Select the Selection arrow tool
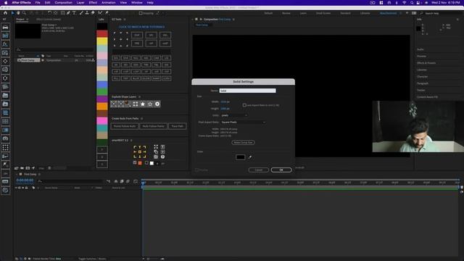The width and height of the screenshot is (464, 261). [x=12, y=13]
